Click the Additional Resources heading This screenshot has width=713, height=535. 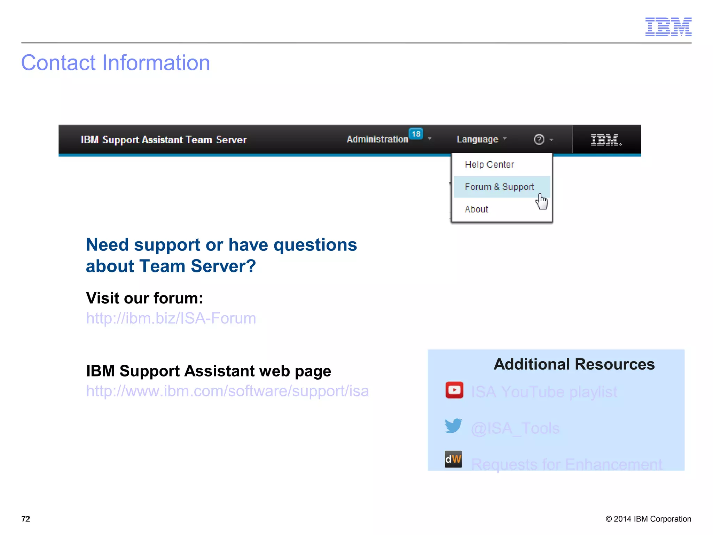(574, 364)
